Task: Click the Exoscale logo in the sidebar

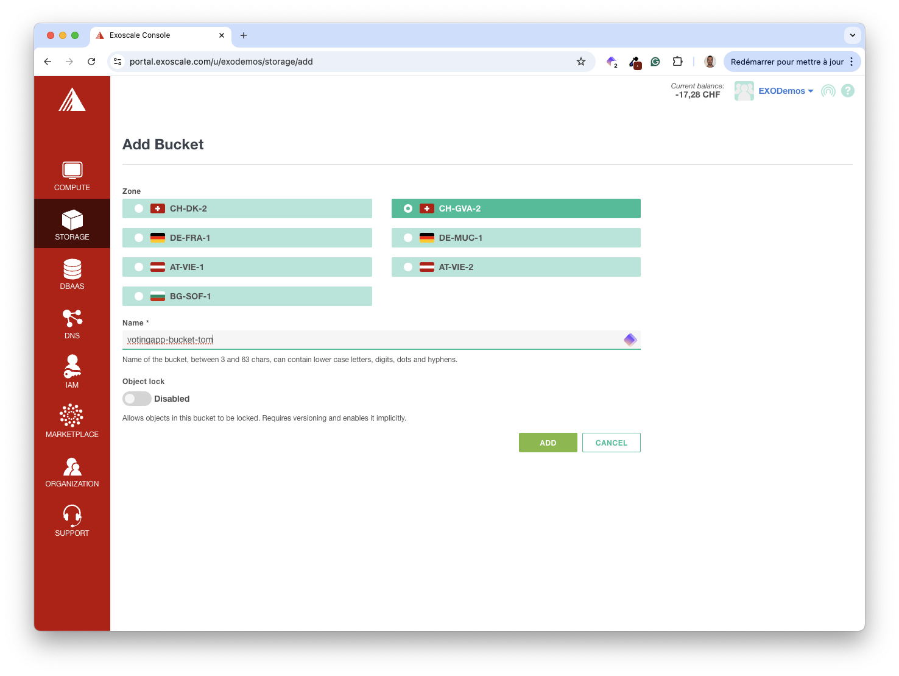Action: [x=72, y=100]
